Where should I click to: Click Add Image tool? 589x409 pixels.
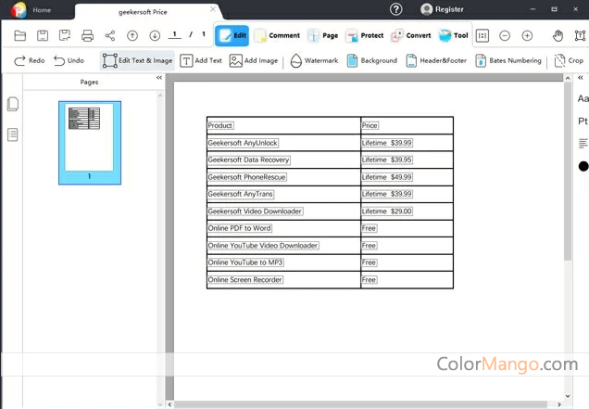254,60
